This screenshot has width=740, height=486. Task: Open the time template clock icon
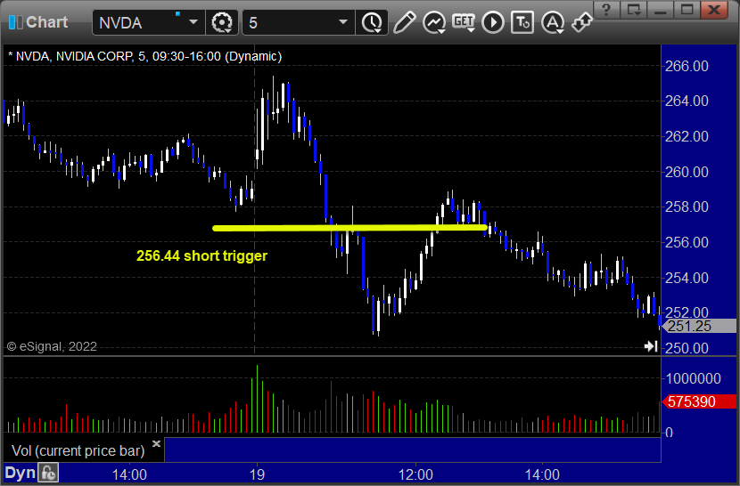[373, 22]
